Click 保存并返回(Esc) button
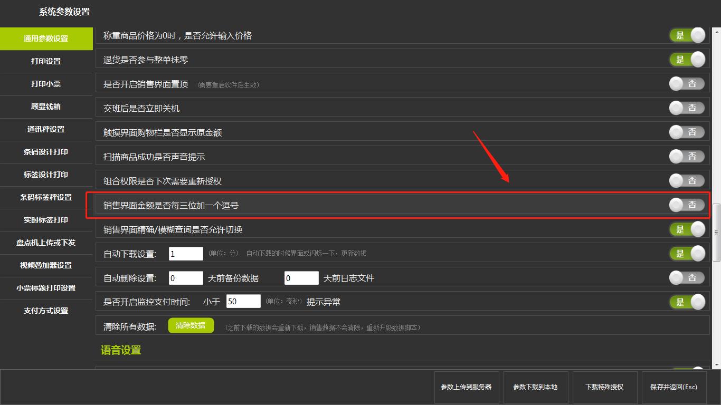Screen dimensions: 721x405 coord(673,387)
